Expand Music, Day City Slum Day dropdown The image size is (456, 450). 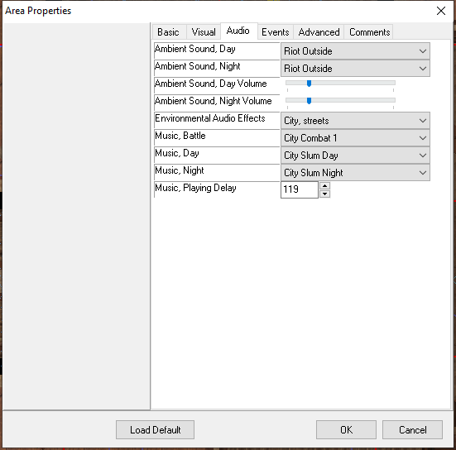point(355,156)
